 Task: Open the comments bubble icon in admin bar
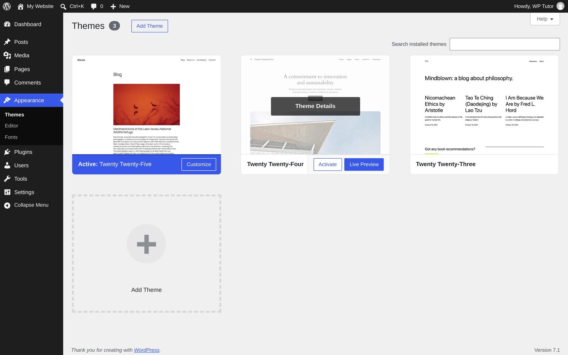coord(94,6)
